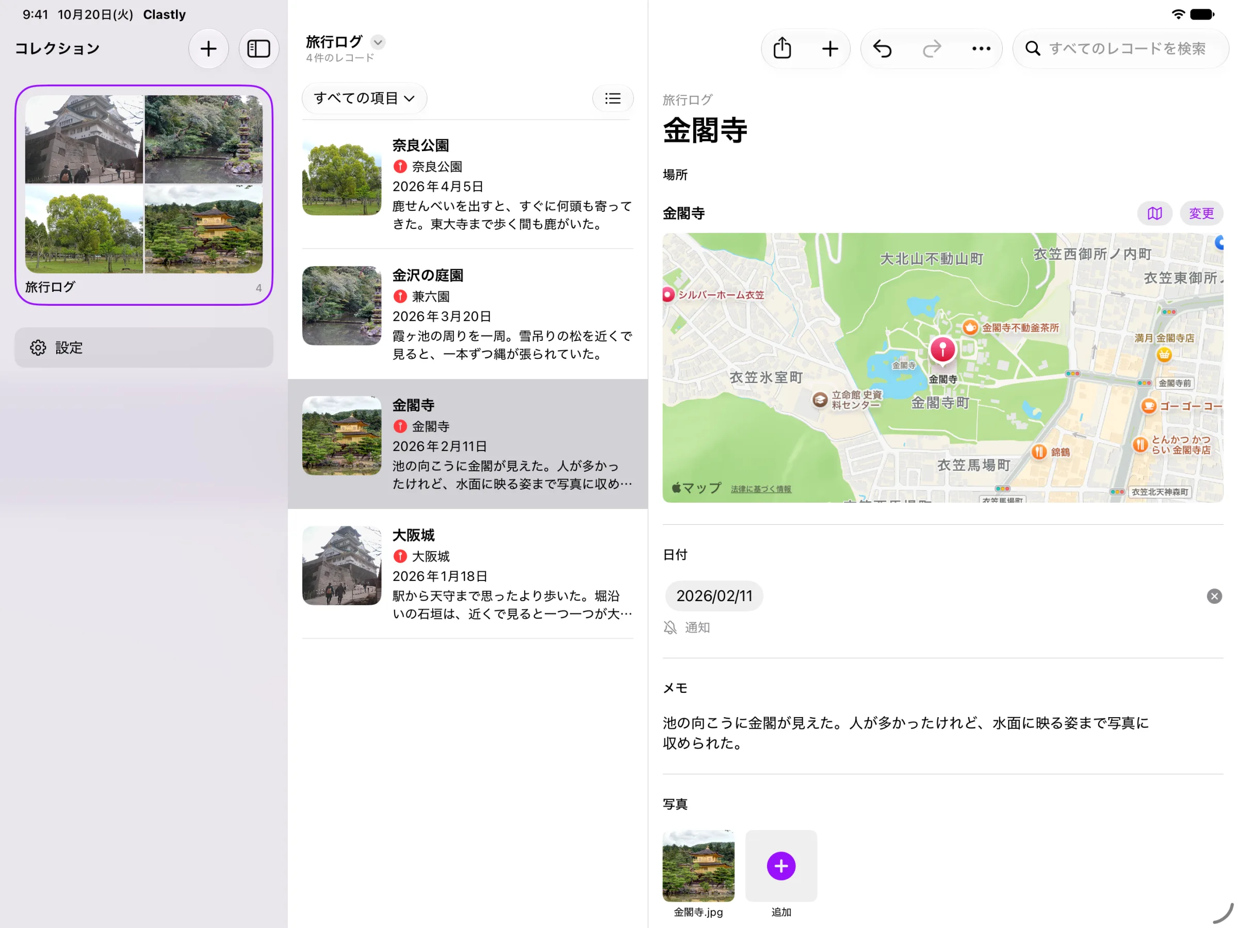Screen dimensions: 1238x928
Task: Open the すべての項目 filter dropdown
Action: pos(364,98)
